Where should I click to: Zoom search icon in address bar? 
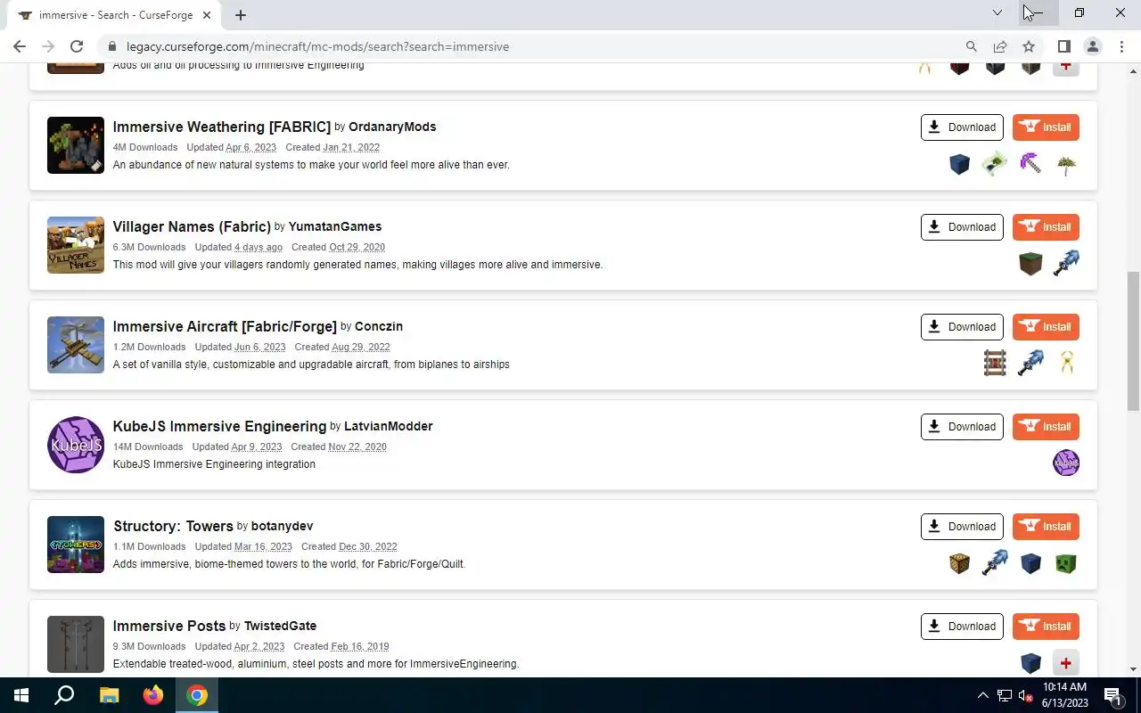coord(972,46)
